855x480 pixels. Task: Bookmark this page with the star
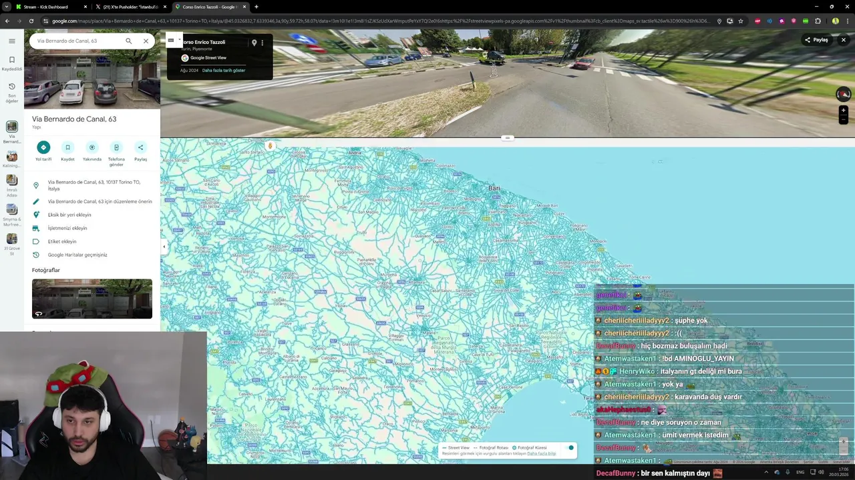tap(741, 21)
